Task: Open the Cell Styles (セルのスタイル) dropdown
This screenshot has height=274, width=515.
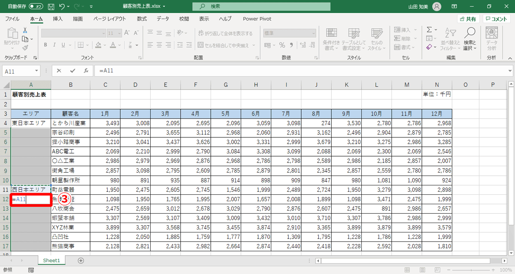Action: pos(376,39)
